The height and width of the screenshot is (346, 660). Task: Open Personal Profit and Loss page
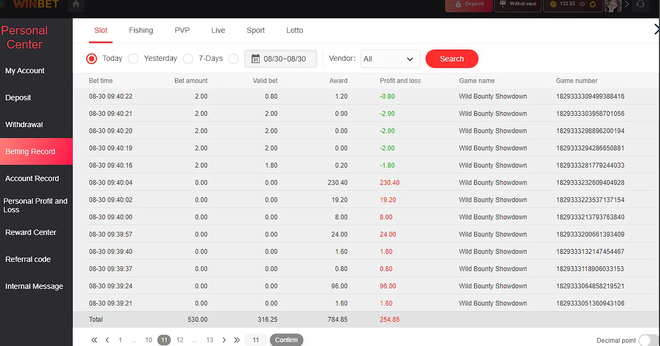[x=36, y=205]
